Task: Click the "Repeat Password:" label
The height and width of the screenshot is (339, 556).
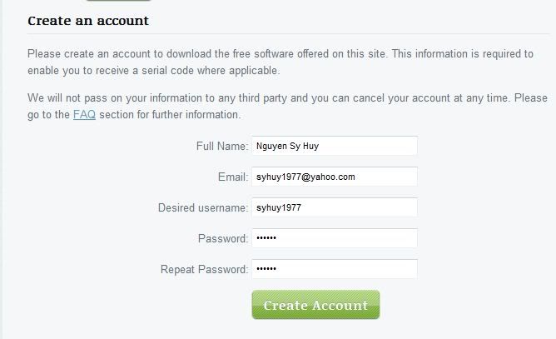Action: pos(204,270)
